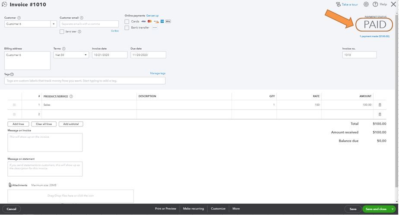The width and height of the screenshot is (399, 215).
Task: Click the Tags input field
Action: (85, 81)
